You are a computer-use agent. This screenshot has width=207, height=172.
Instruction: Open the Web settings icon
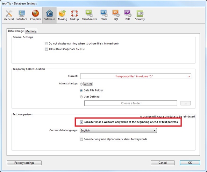coord(104,15)
